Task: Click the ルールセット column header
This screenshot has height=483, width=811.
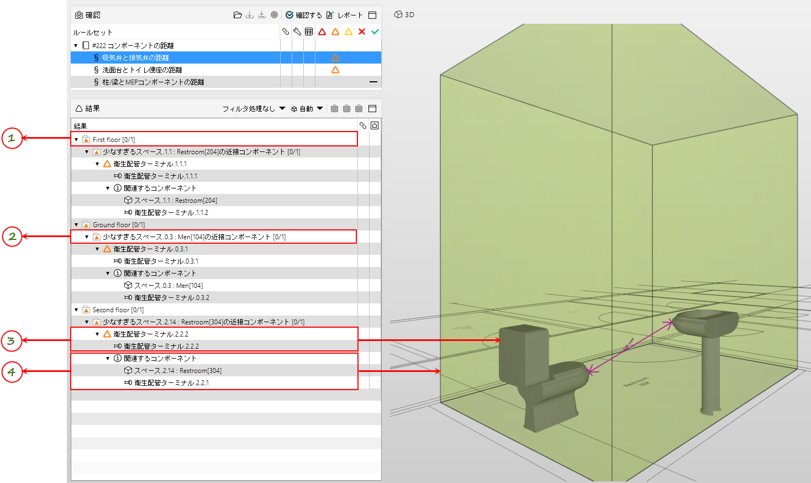Action: pos(93,32)
